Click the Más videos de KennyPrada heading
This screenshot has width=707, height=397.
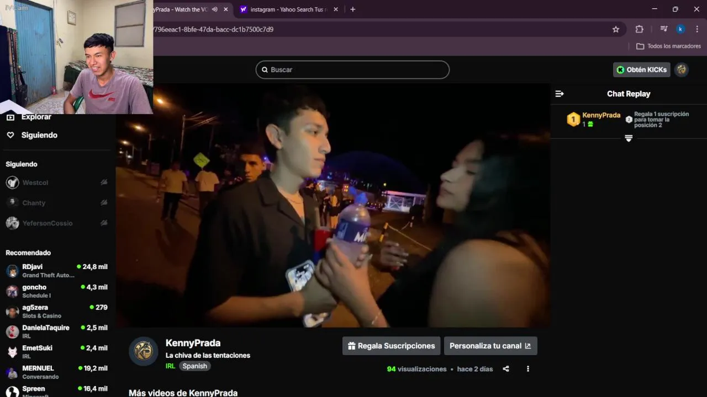coord(183,393)
